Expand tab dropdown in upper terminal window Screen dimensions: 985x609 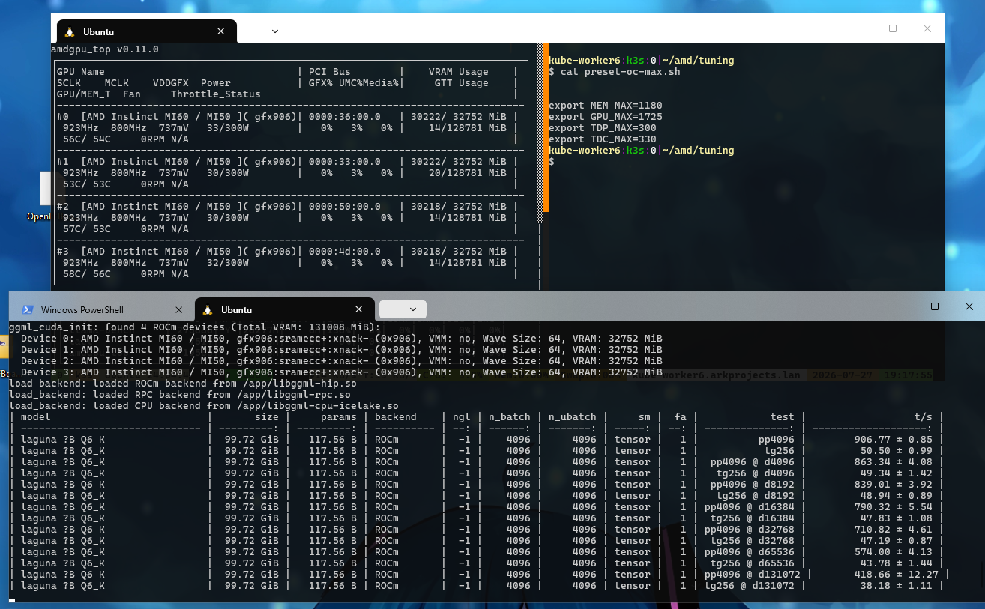275,31
